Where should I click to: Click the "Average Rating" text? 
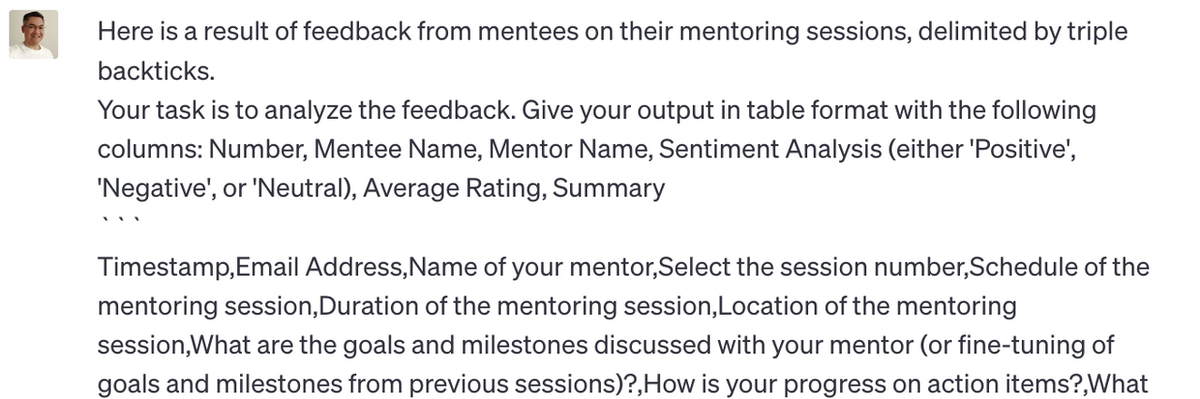[452, 188]
